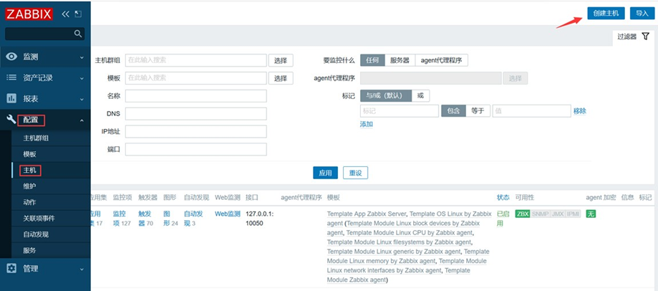
Task: Click the eye icon for 监测
Action: click(x=11, y=57)
